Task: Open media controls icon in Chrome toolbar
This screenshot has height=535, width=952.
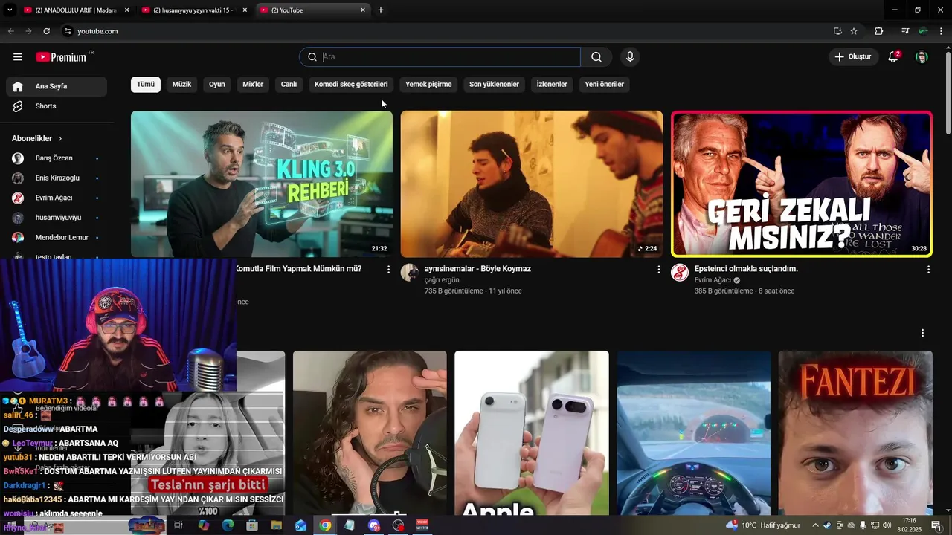Action: pos(905,31)
